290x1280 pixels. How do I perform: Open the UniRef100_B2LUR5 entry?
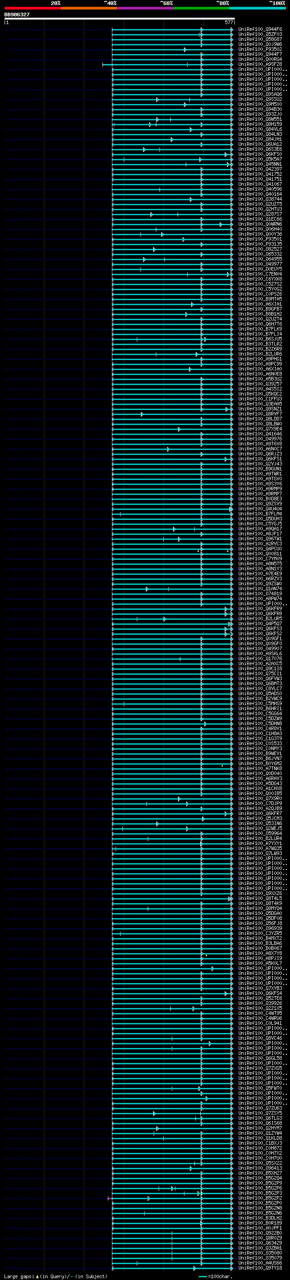pyautogui.click(x=260, y=618)
